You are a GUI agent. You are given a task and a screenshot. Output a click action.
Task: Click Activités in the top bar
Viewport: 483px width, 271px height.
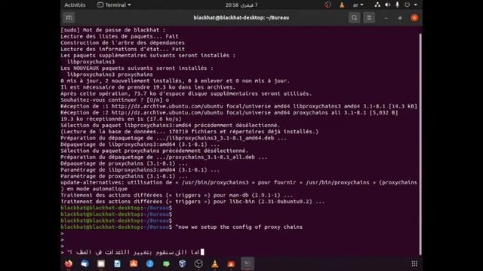pos(75,5)
